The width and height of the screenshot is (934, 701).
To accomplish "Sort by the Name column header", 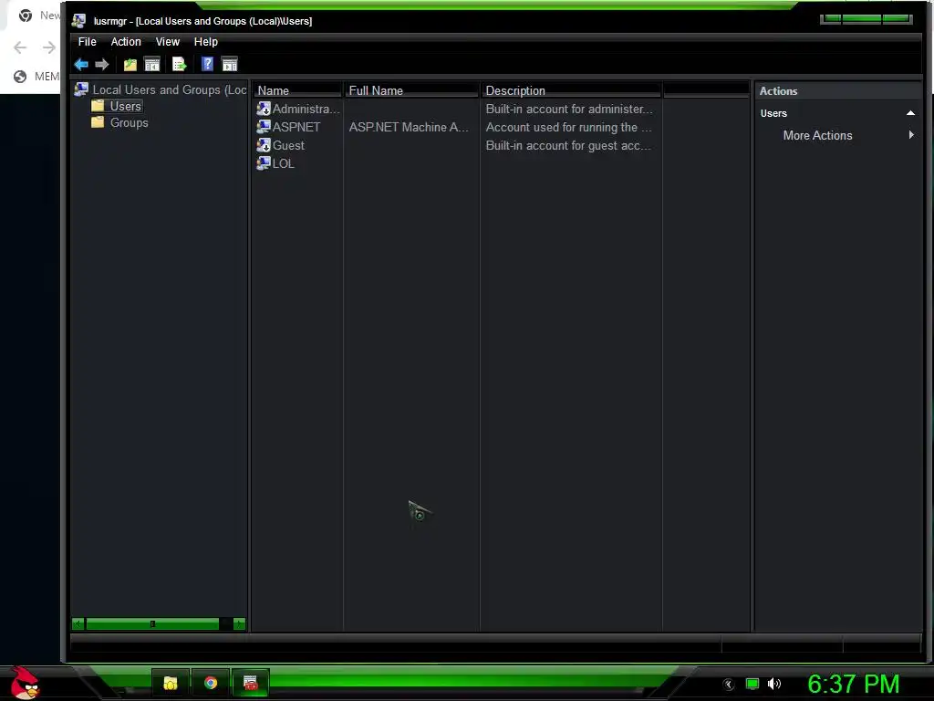I will point(297,90).
